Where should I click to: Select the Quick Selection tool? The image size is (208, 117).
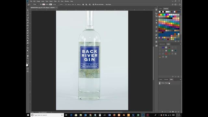point(28,18)
